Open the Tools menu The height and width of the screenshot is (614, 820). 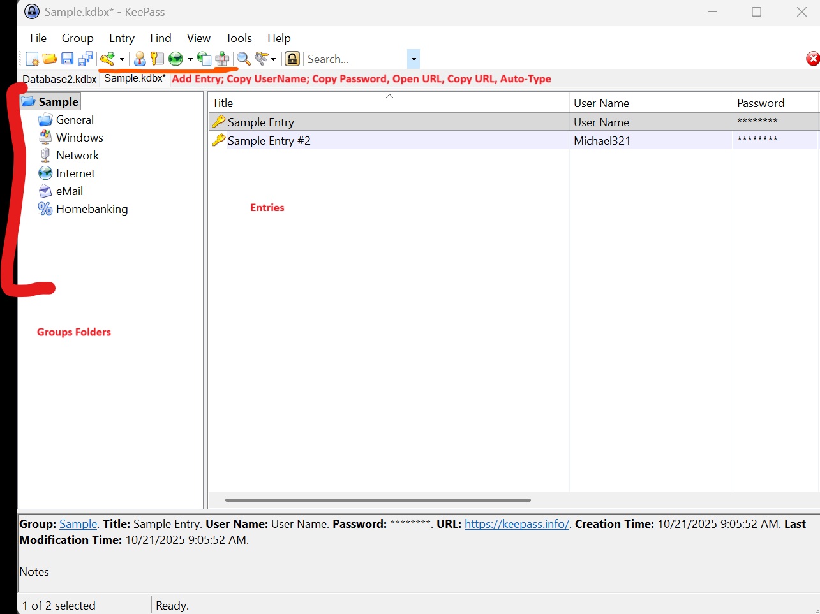(239, 38)
